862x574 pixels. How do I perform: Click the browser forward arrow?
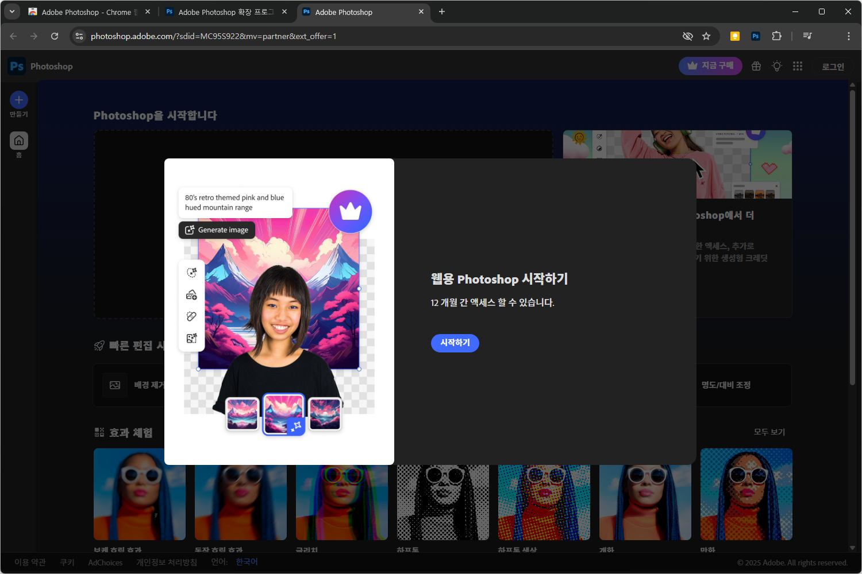click(34, 36)
